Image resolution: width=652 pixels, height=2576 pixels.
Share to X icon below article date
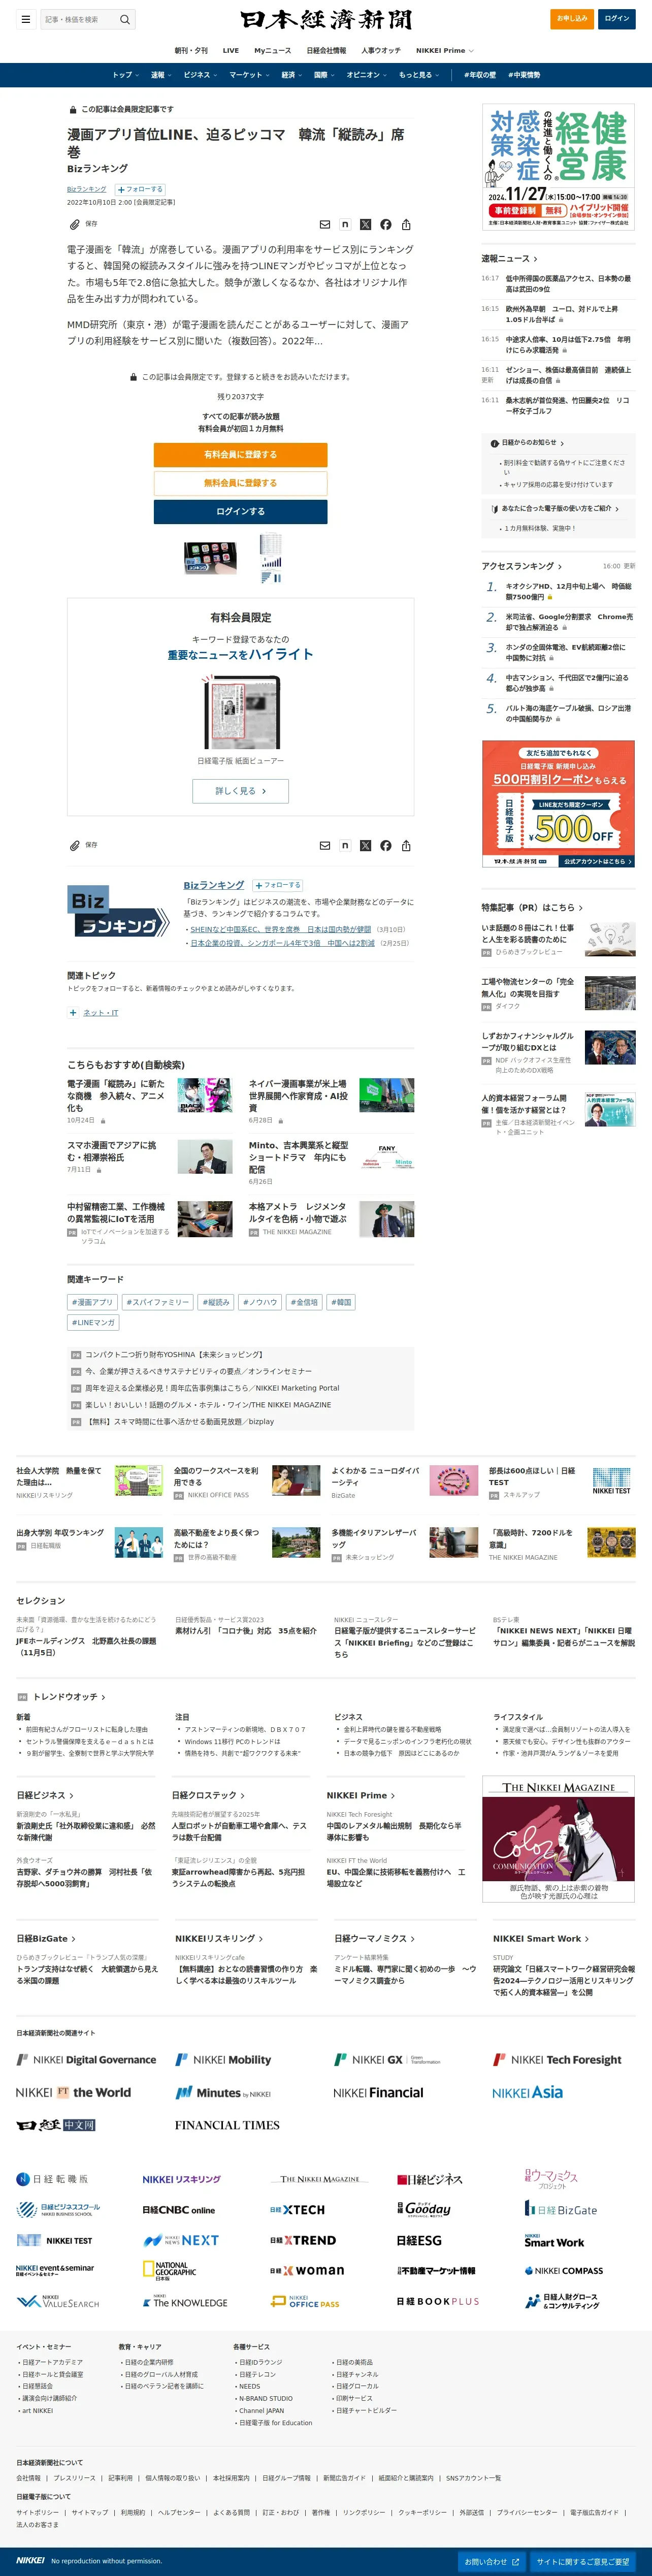click(x=365, y=224)
